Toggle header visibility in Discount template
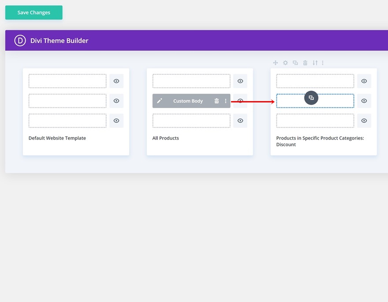This screenshot has height=302, width=388. pyautogui.click(x=364, y=81)
